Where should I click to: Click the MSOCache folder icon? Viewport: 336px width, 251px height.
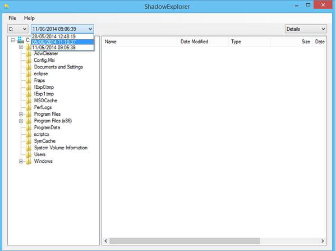click(29, 101)
